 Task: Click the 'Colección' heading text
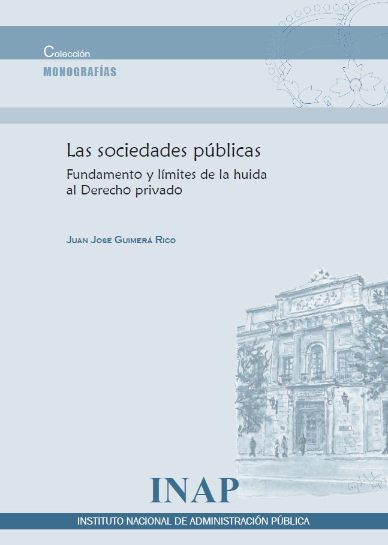tap(67, 53)
